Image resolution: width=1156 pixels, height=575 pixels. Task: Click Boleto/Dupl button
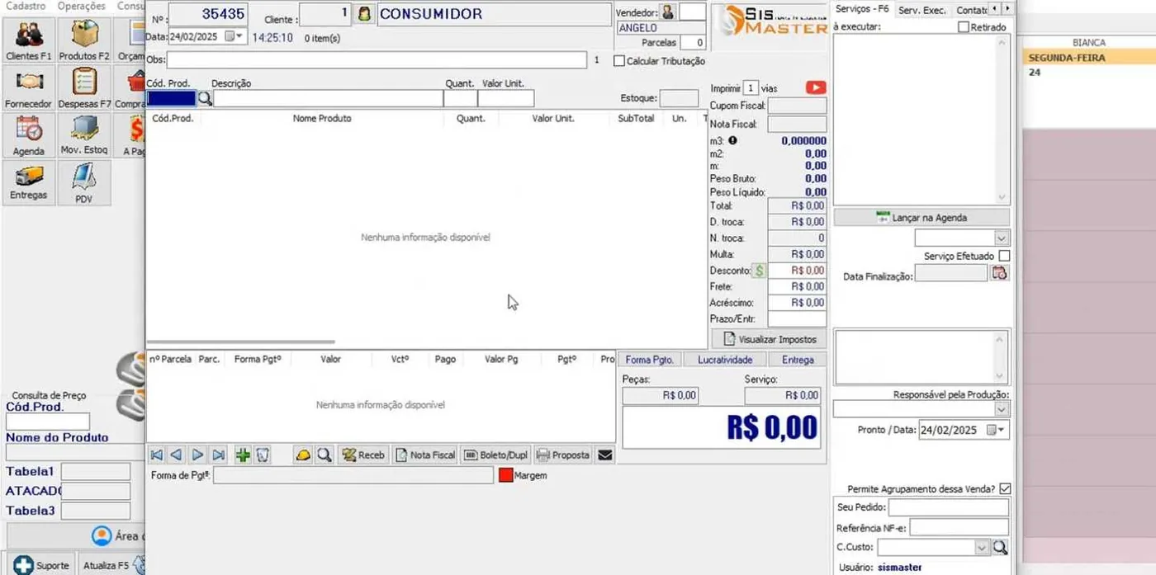pyautogui.click(x=495, y=455)
